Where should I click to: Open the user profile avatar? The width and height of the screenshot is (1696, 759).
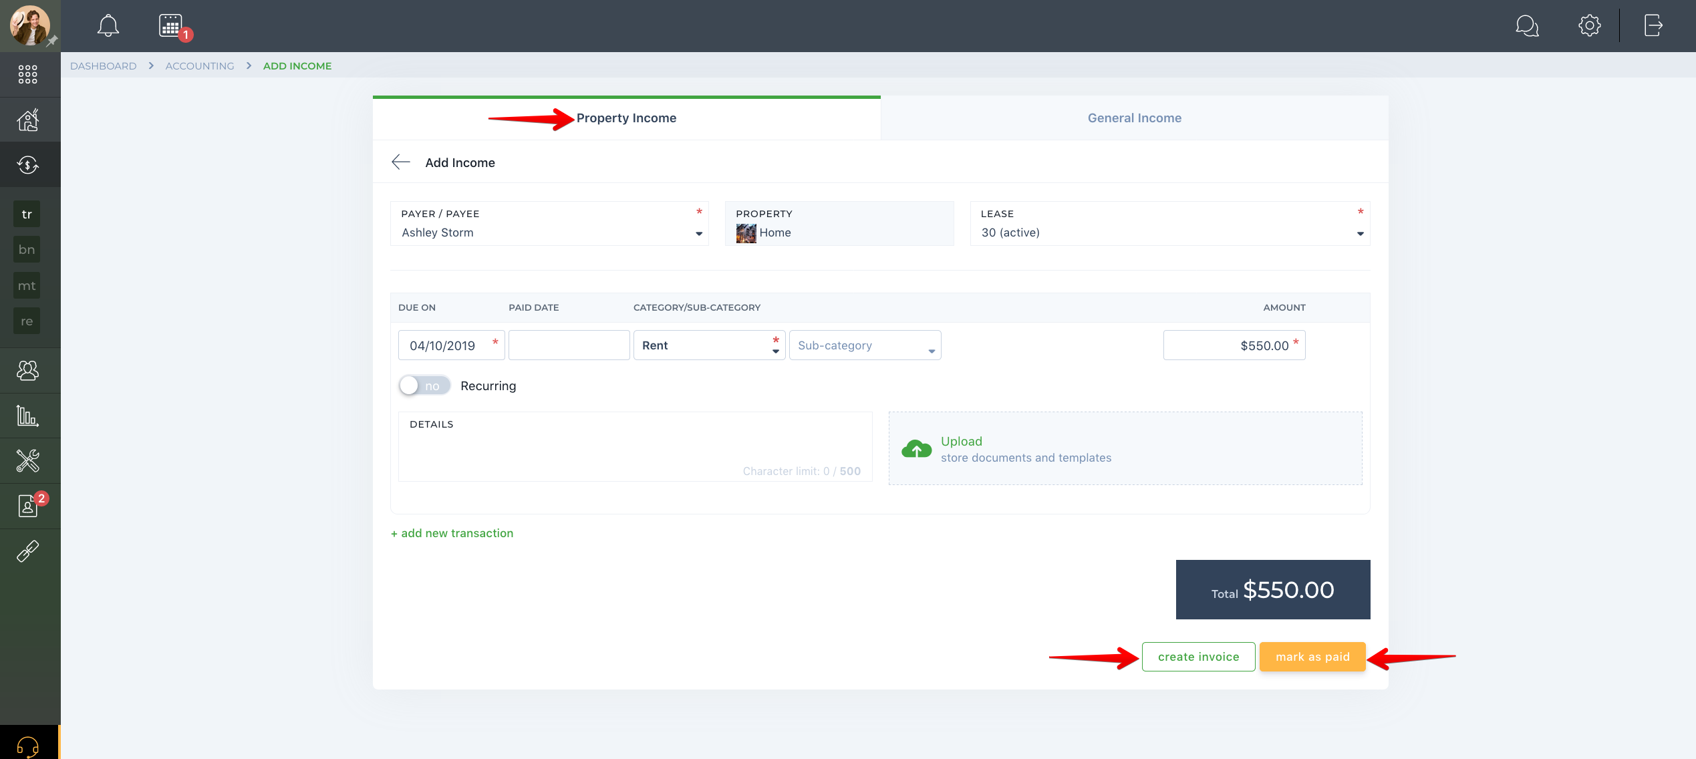[x=29, y=25]
